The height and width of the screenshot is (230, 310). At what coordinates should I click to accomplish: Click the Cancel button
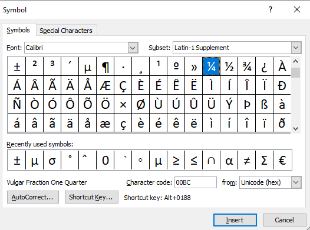coord(284,220)
